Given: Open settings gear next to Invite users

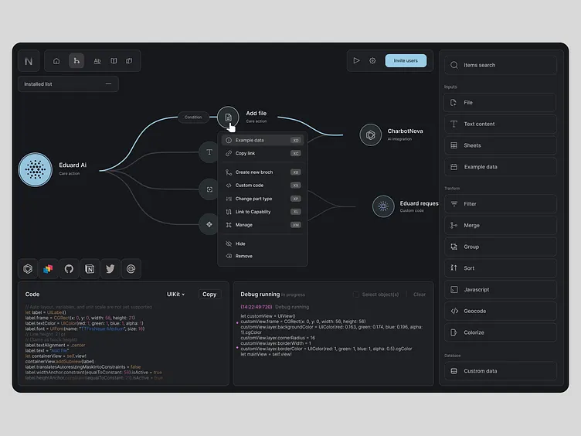Looking at the screenshot, I should click(x=372, y=60).
